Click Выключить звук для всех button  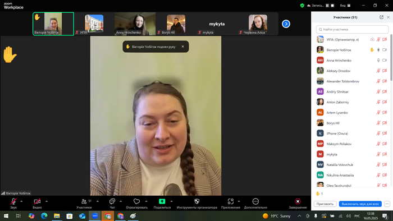click(x=360, y=204)
